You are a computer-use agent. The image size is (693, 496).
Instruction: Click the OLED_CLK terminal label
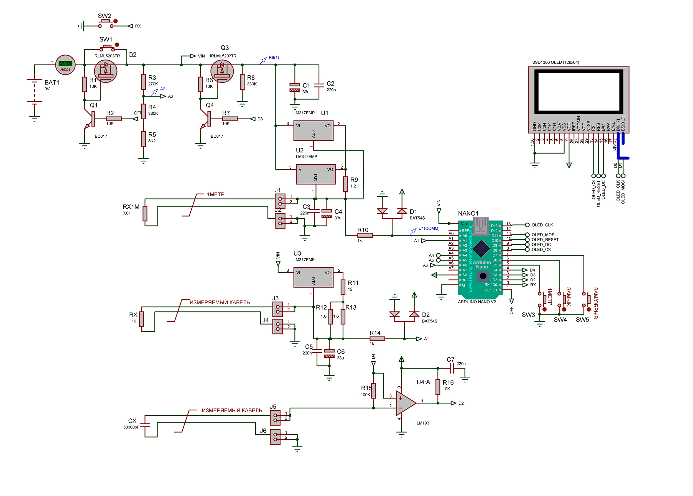click(x=542, y=225)
